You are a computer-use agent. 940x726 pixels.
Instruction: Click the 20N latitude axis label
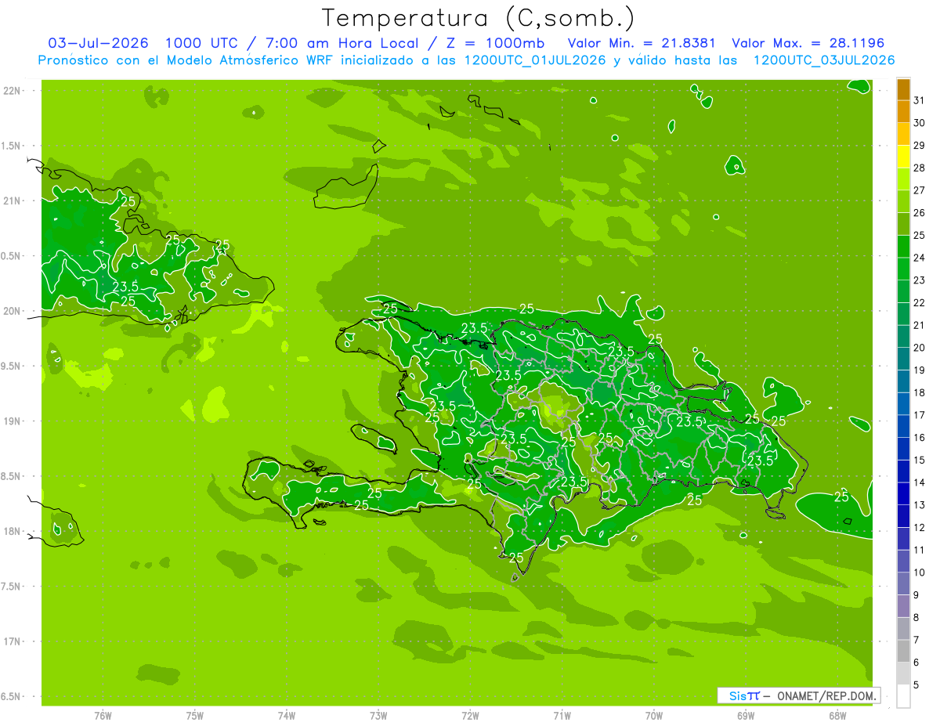[x=12, y=311]
